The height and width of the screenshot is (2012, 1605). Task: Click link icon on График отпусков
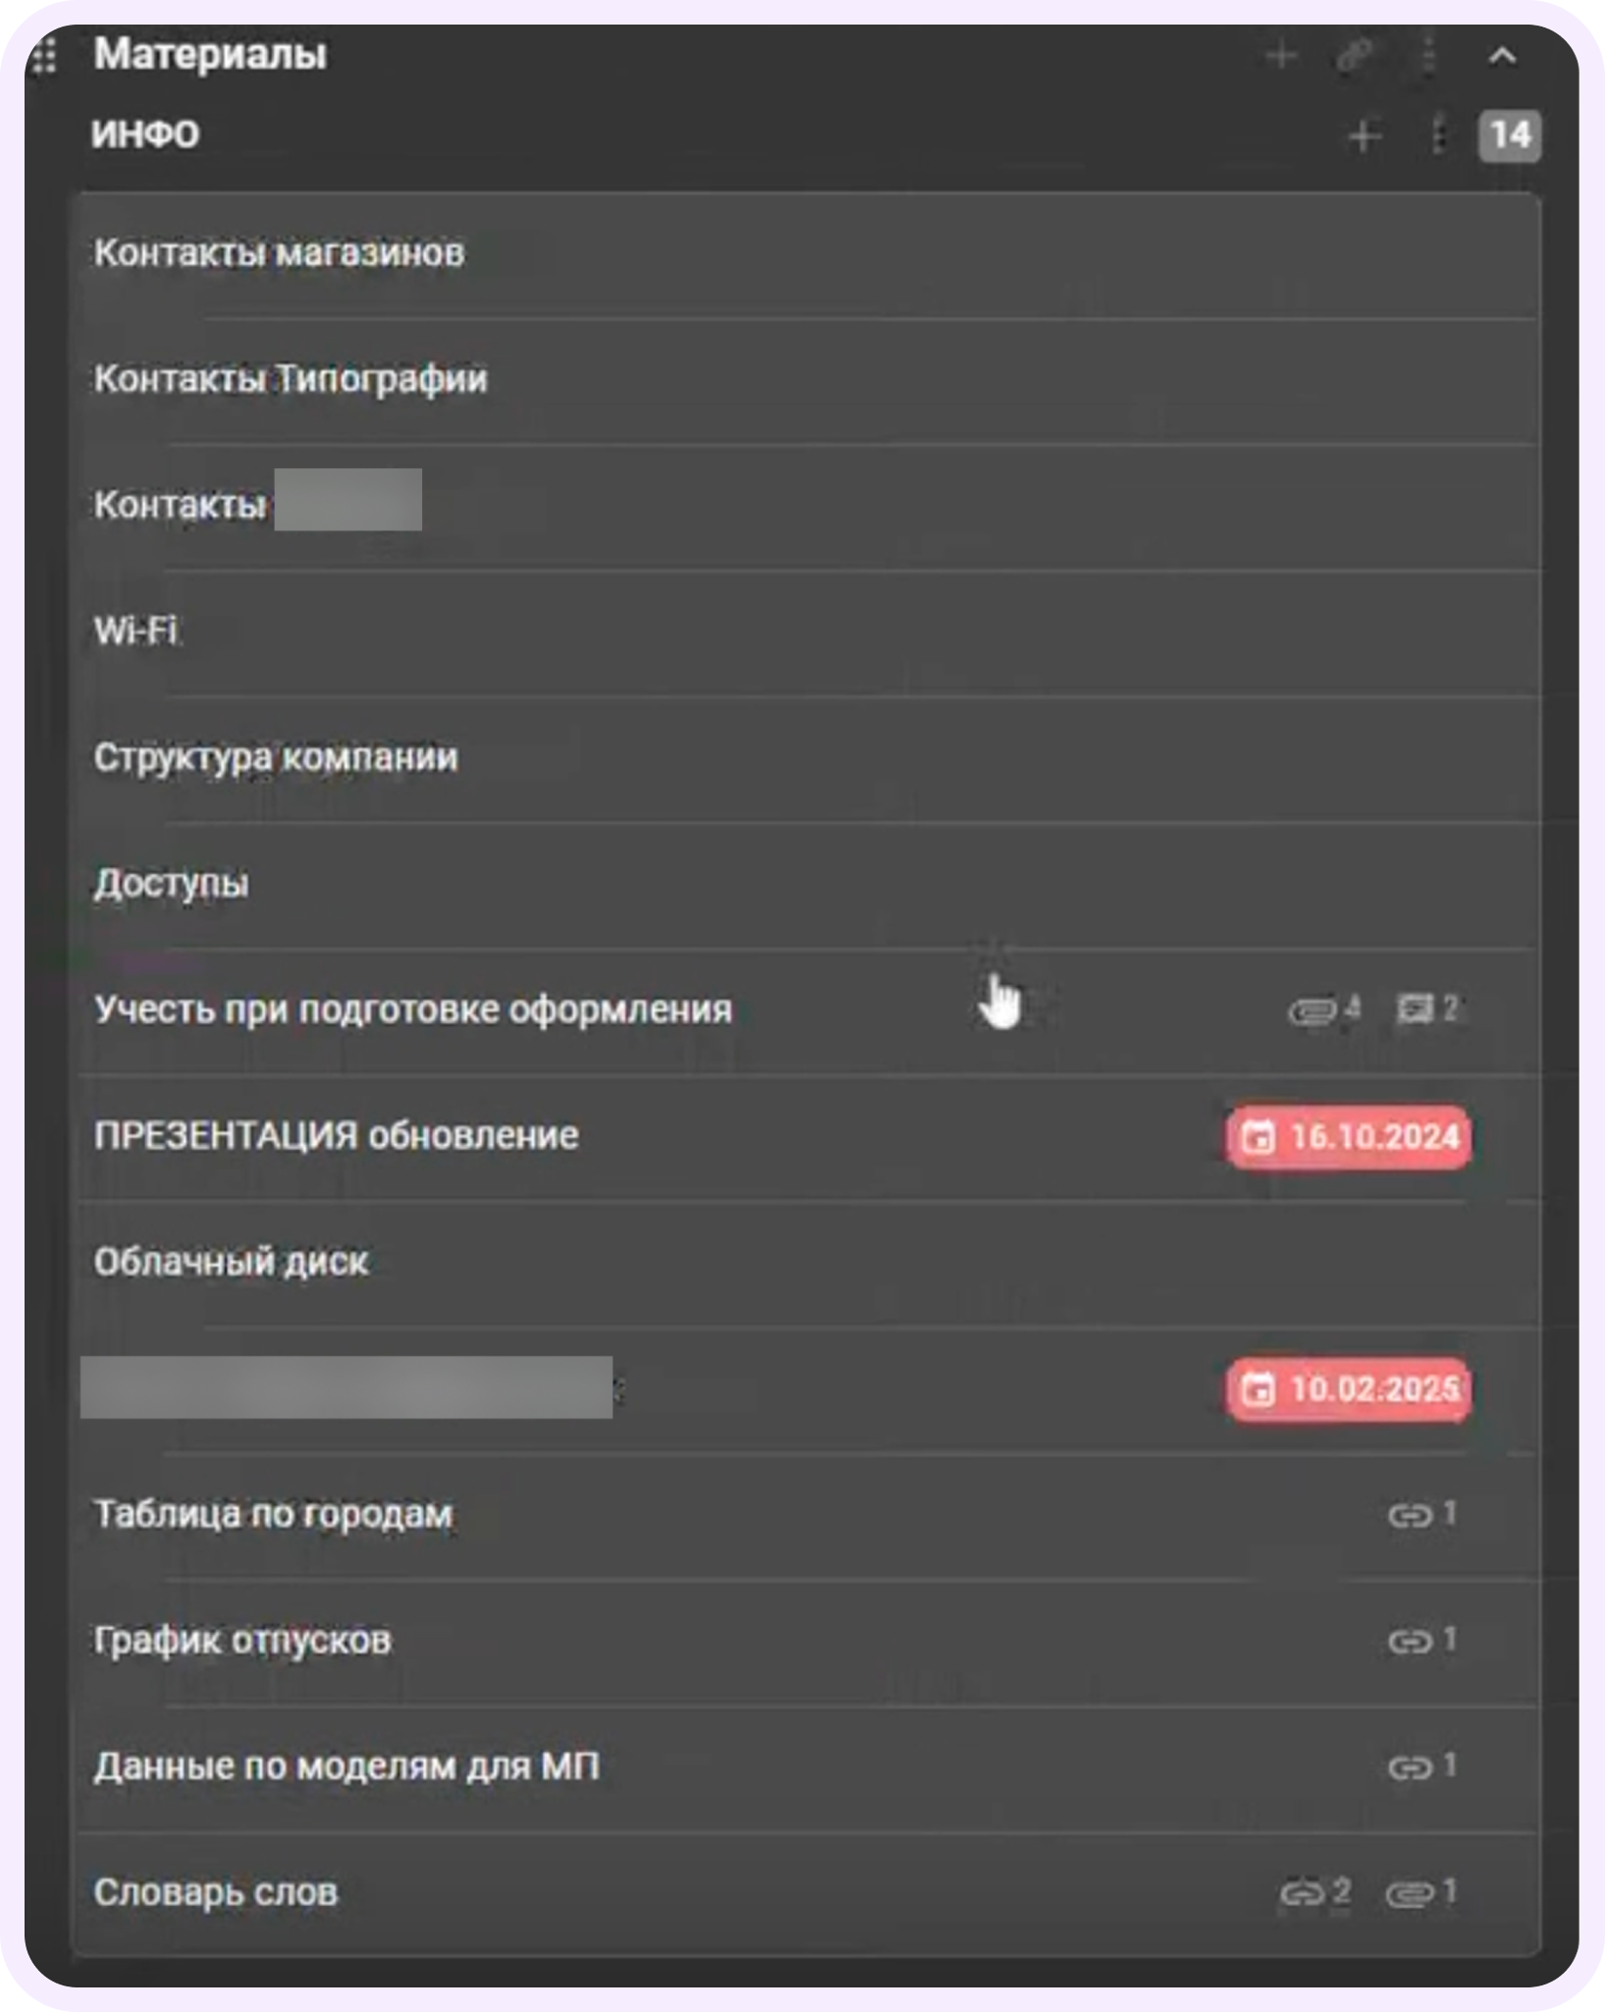[x=1411, y=1641]
